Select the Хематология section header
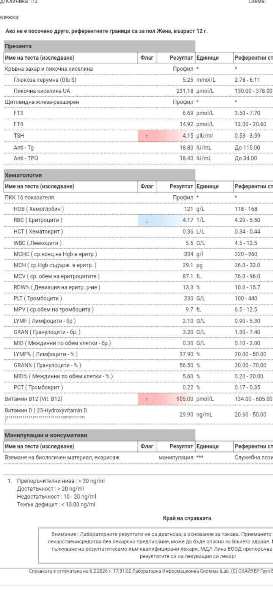The image size is (273, 608). (x=23, y=175)
